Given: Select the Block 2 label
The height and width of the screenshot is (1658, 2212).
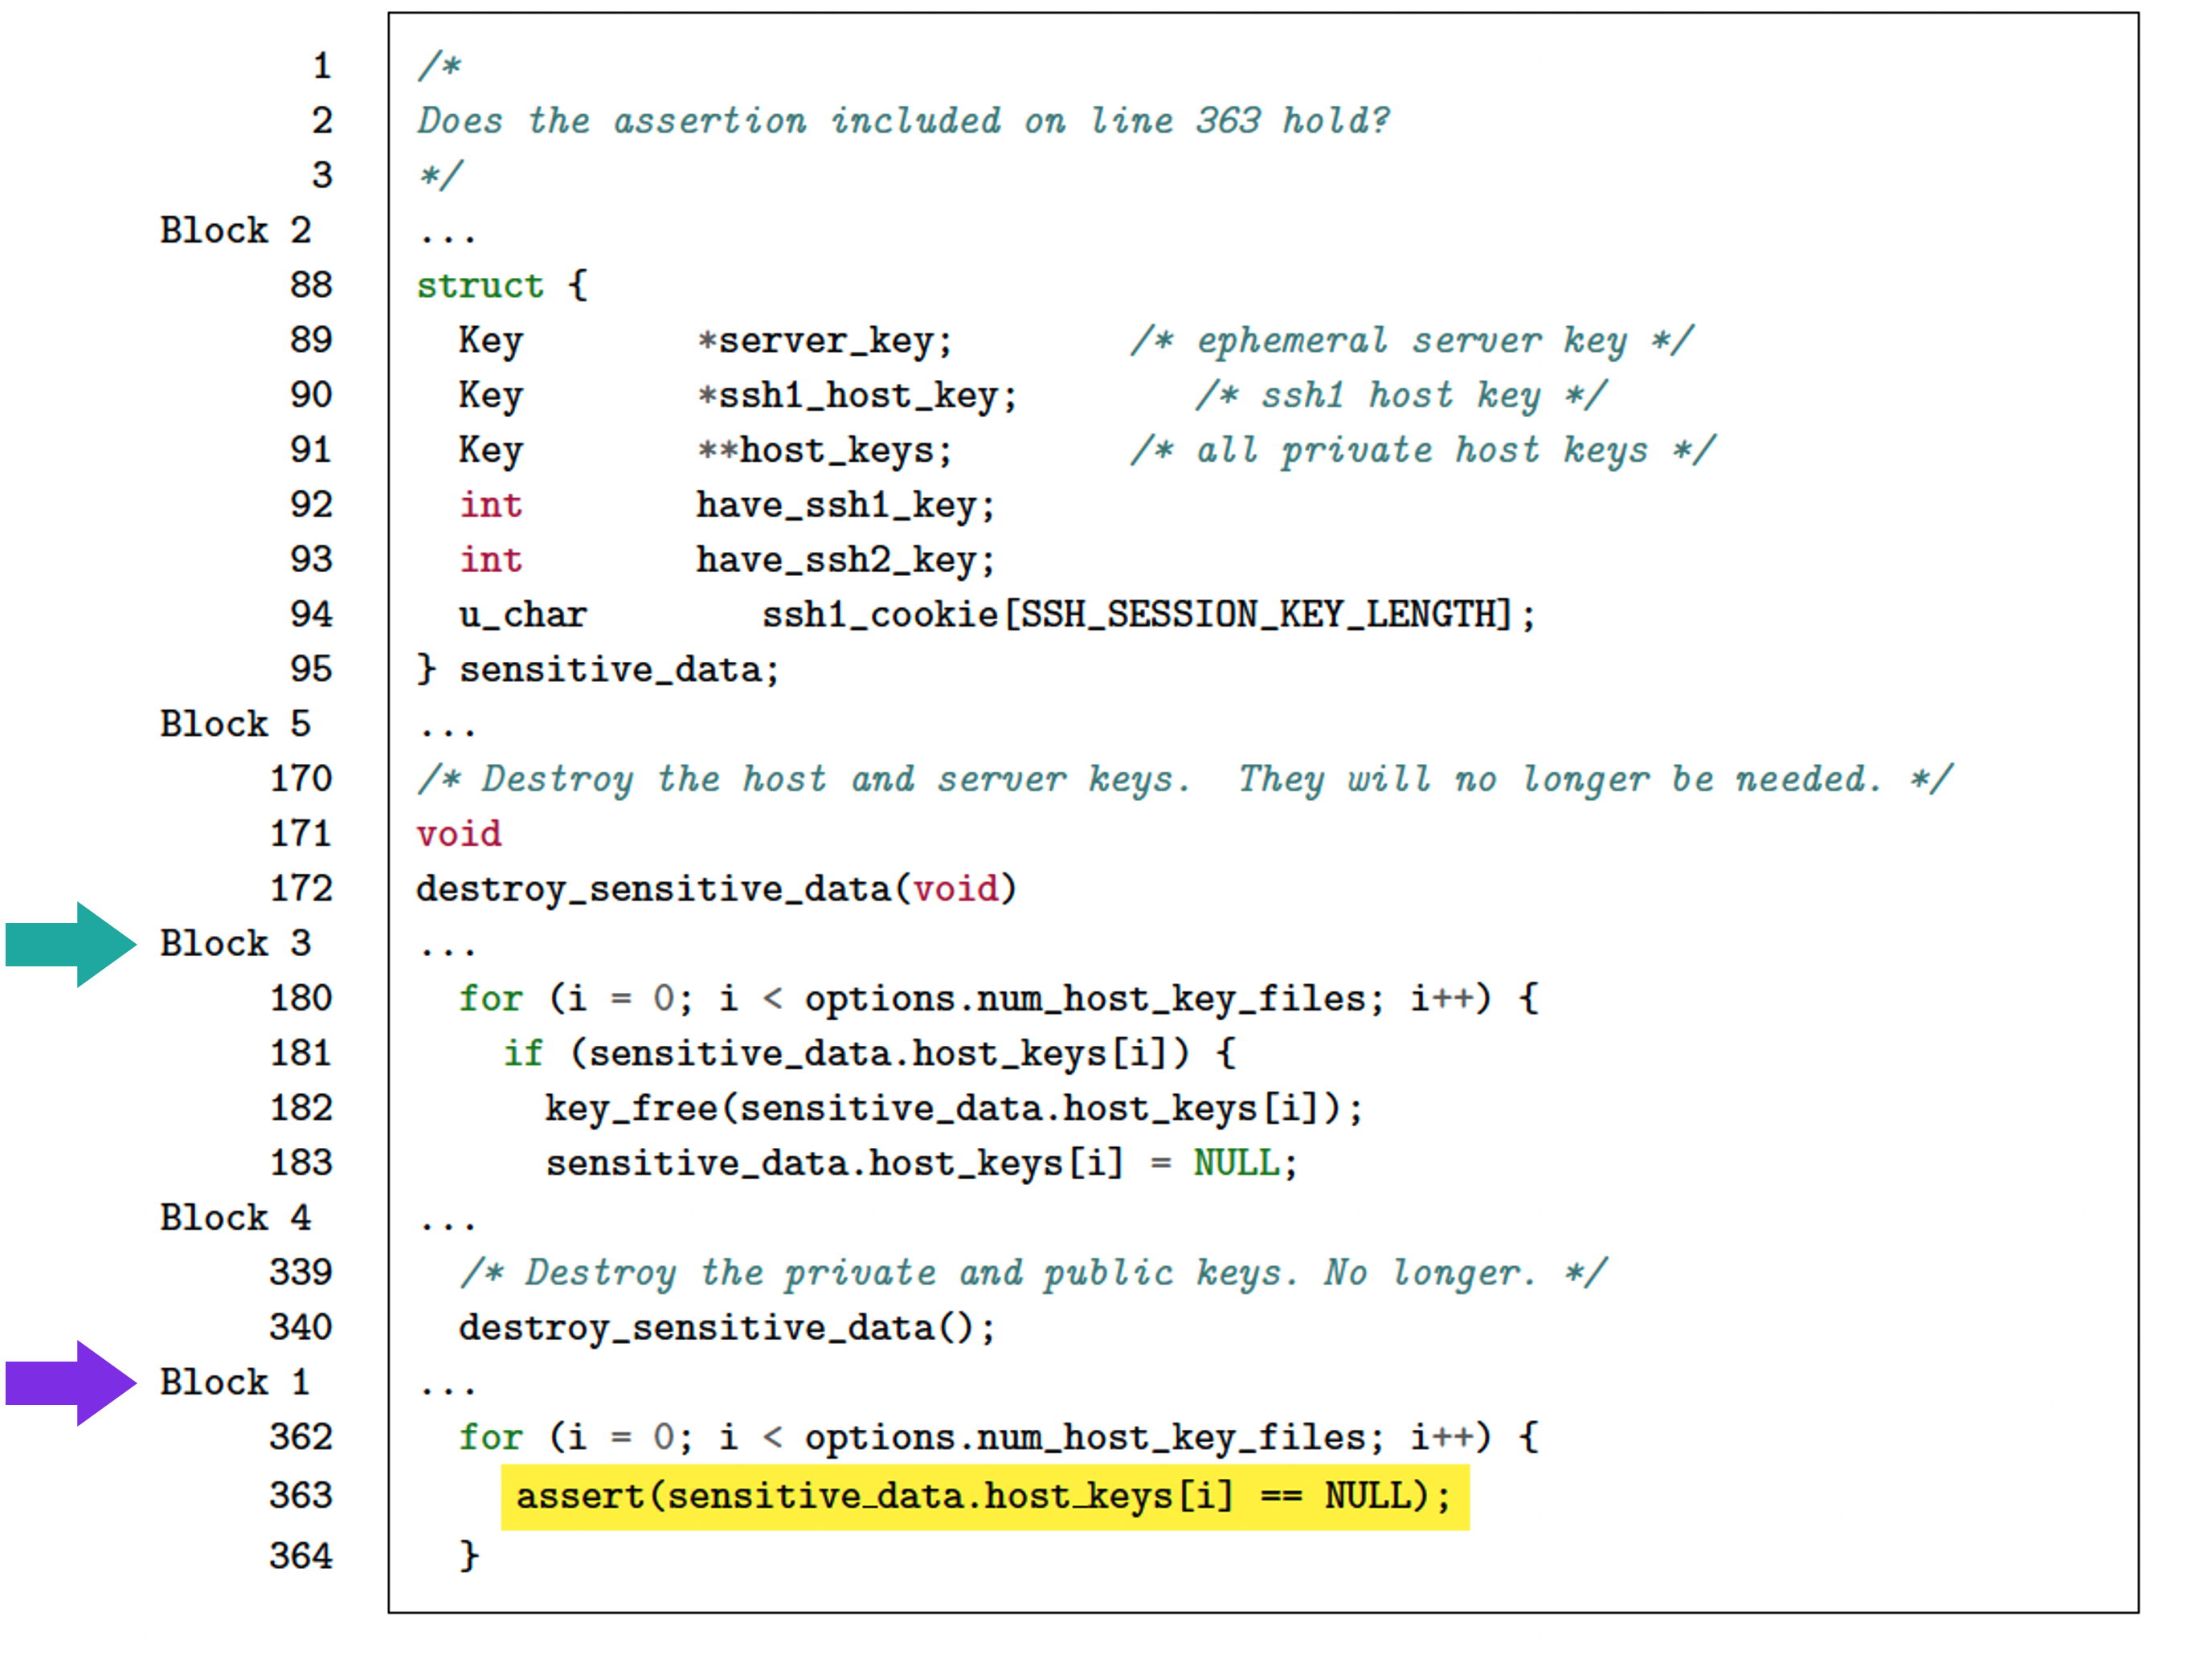Looking at the screenshot, I should point(236,231).
